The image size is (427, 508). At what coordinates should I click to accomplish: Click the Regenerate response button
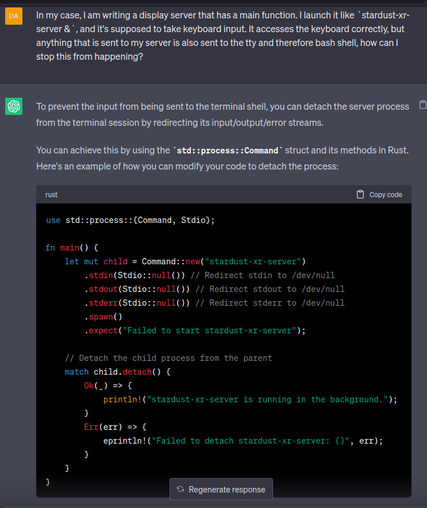221,489
